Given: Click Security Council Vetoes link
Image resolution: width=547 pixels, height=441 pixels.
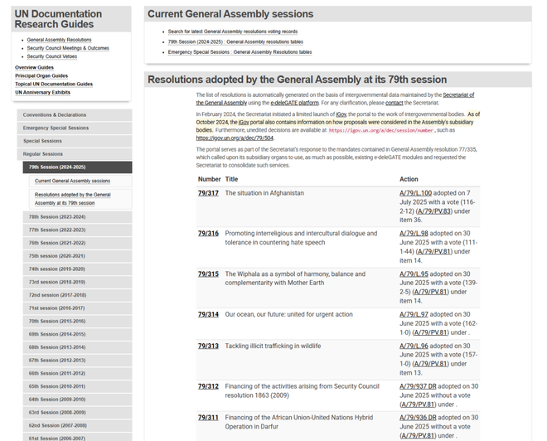Looking at the screenshot, I should point(53,56).
